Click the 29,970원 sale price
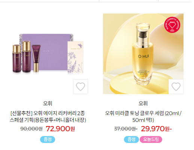Viewport: 194px width, 150px height. [157, 129]
